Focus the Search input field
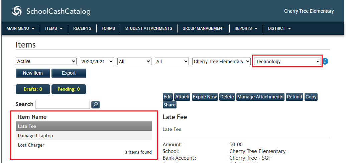The width and height of the screenshot is (346, 163). (x=63, y=105)
